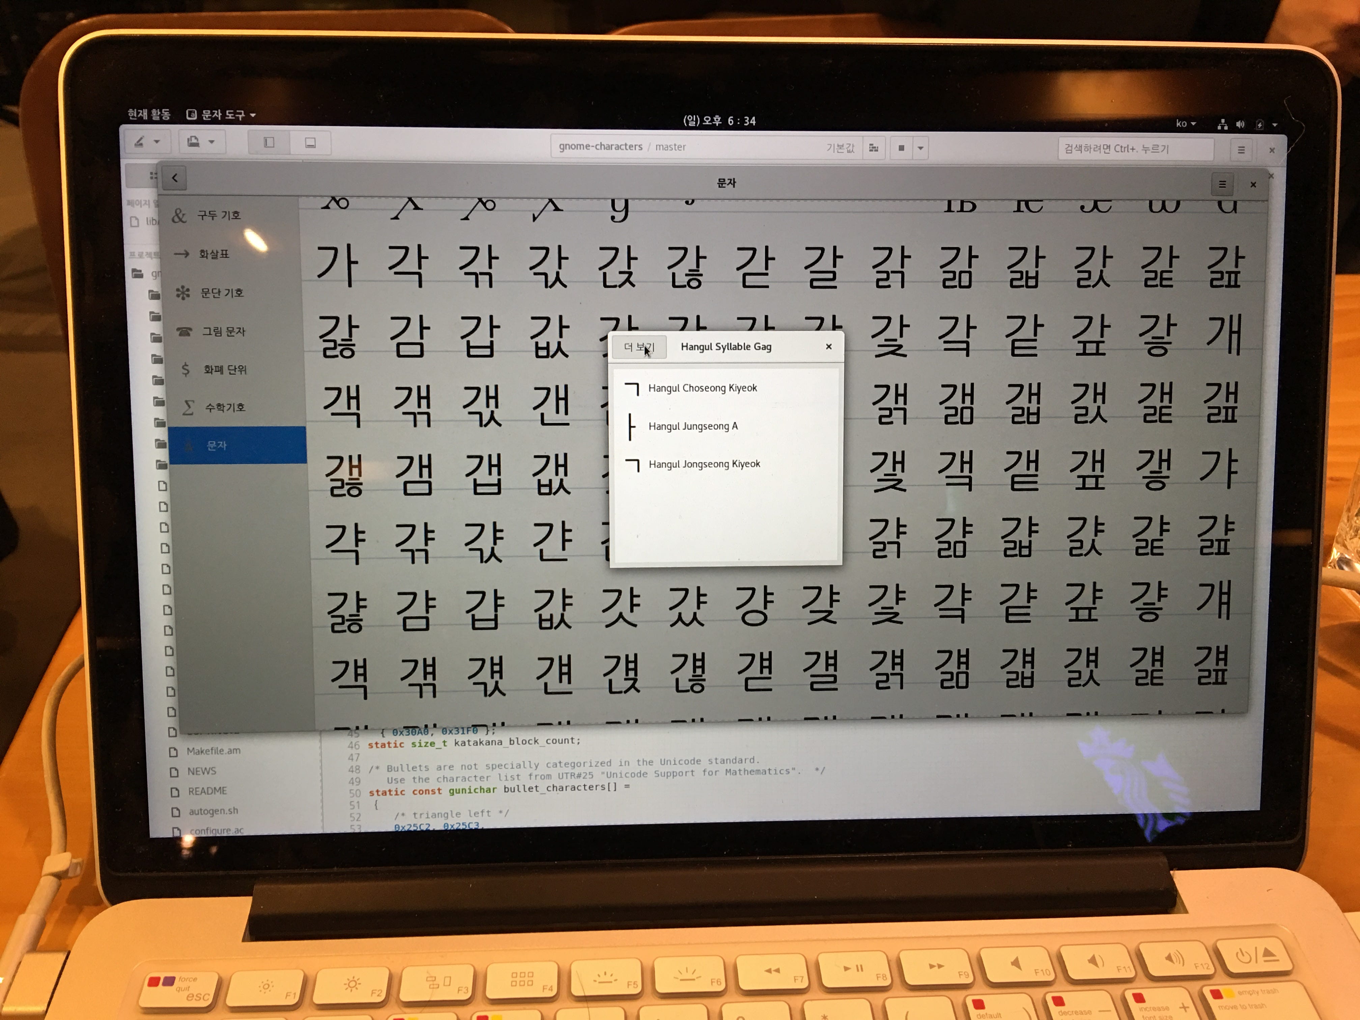
Task: Click the telephone icon beside 그림 문자
Action: [x=185, y=331]
